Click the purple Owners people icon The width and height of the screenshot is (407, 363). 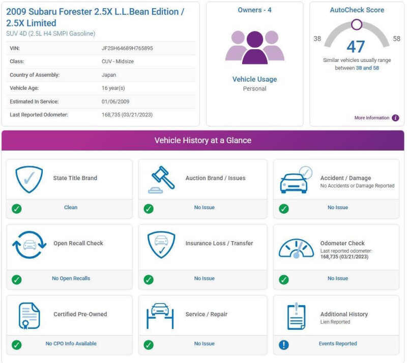[x=254, y=47]
